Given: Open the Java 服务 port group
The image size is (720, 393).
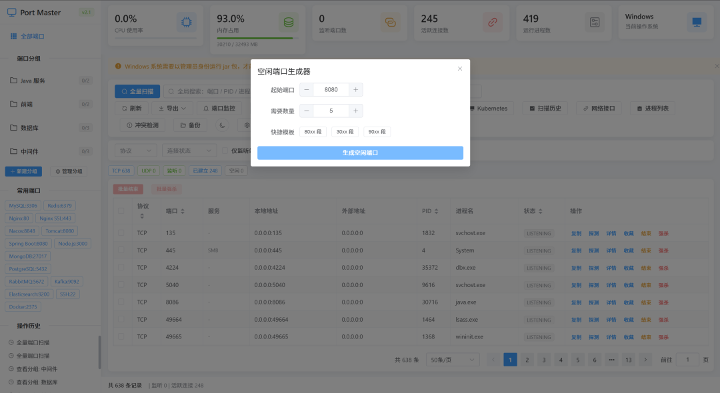Looking at the screenshot, I should click(51, 81).
